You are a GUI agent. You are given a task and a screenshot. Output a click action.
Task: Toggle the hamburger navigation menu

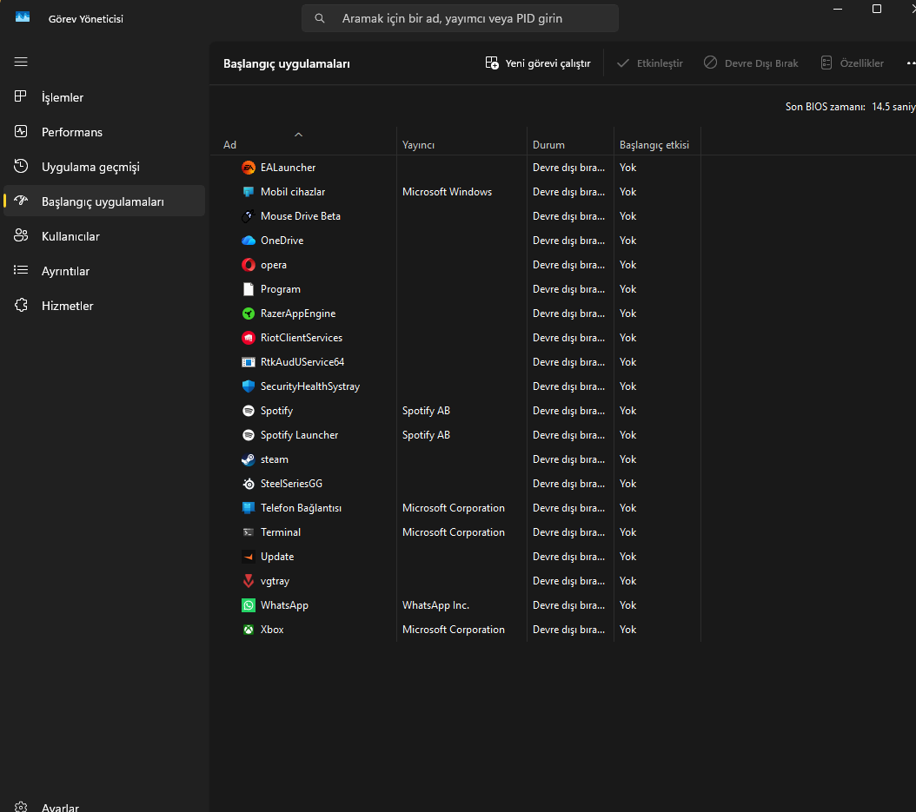tap(21, 62)
